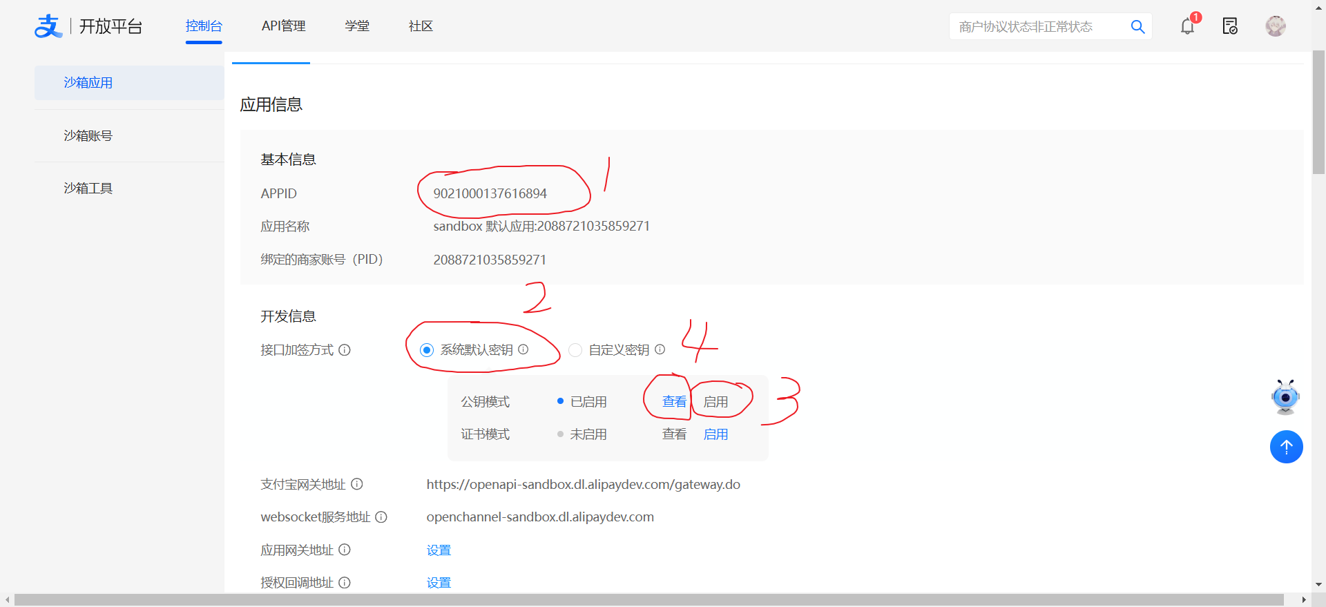Viewport: 1326px width, 607px height.
Task: Click the back-to-top arrow button
Action: pyautogui.click(x=1286, y=447)
